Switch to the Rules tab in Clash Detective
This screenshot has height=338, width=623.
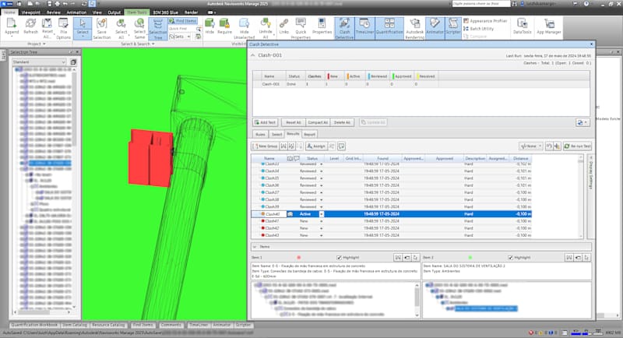pyautogui.click(x=260, y=134)
